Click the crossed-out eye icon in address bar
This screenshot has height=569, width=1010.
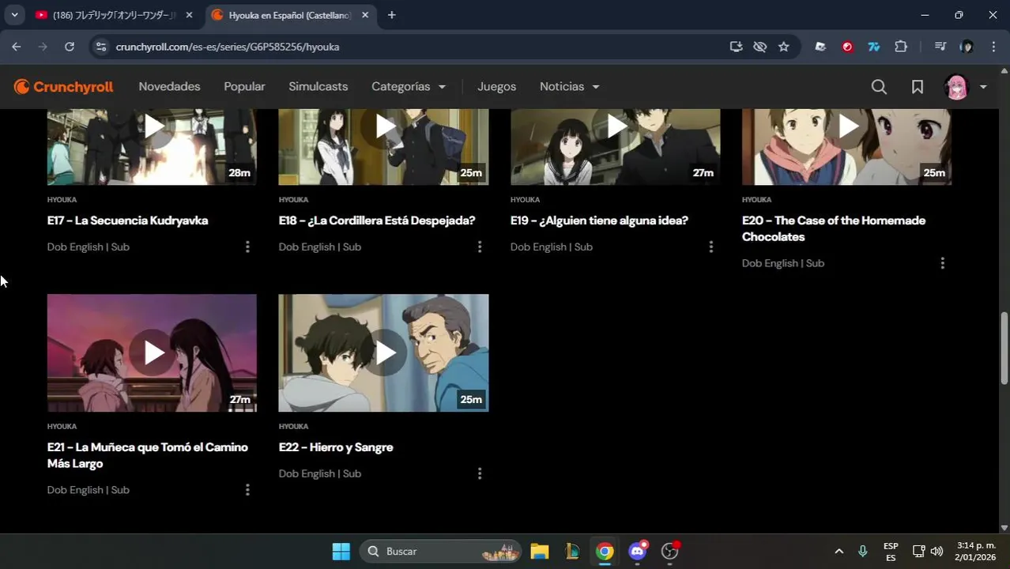click(759, 47)
